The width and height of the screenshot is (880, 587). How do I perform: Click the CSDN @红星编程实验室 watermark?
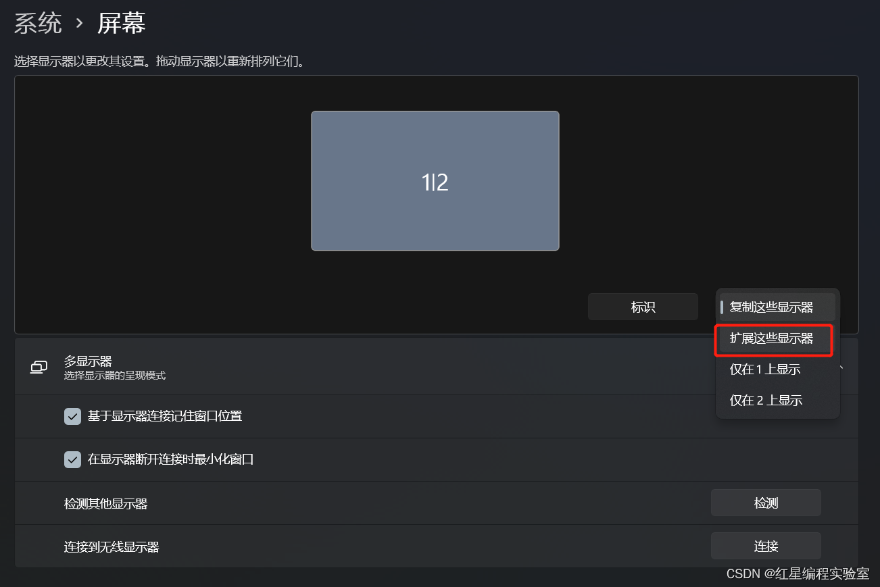click(x=798, y=573)
